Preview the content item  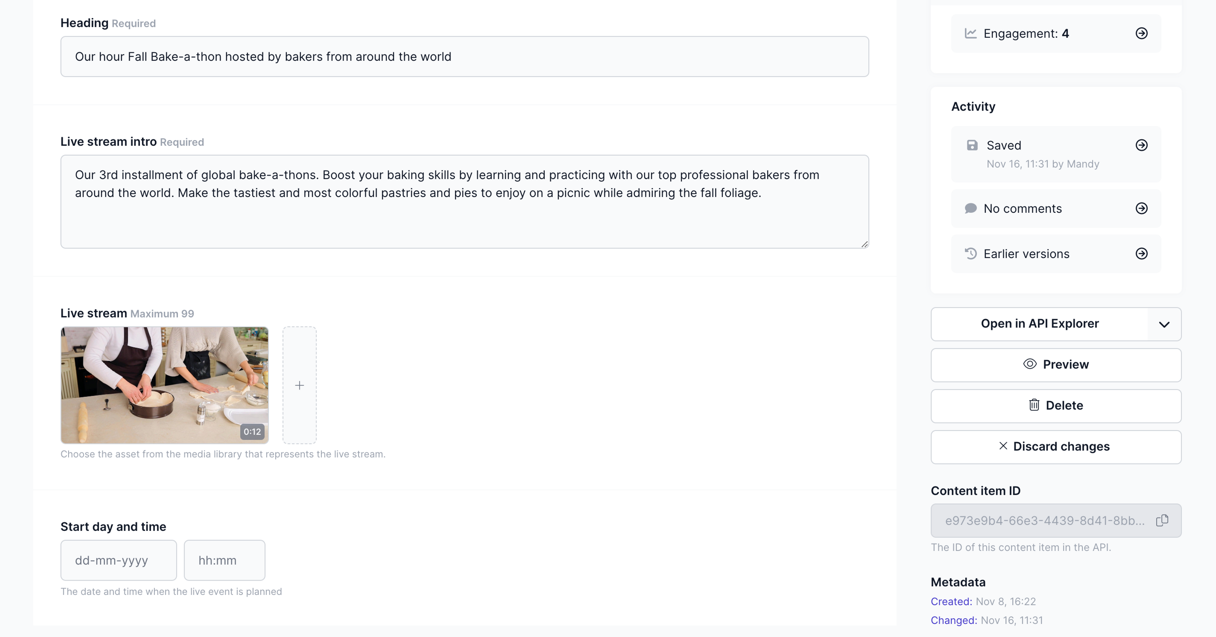[x=1056, y=365]
